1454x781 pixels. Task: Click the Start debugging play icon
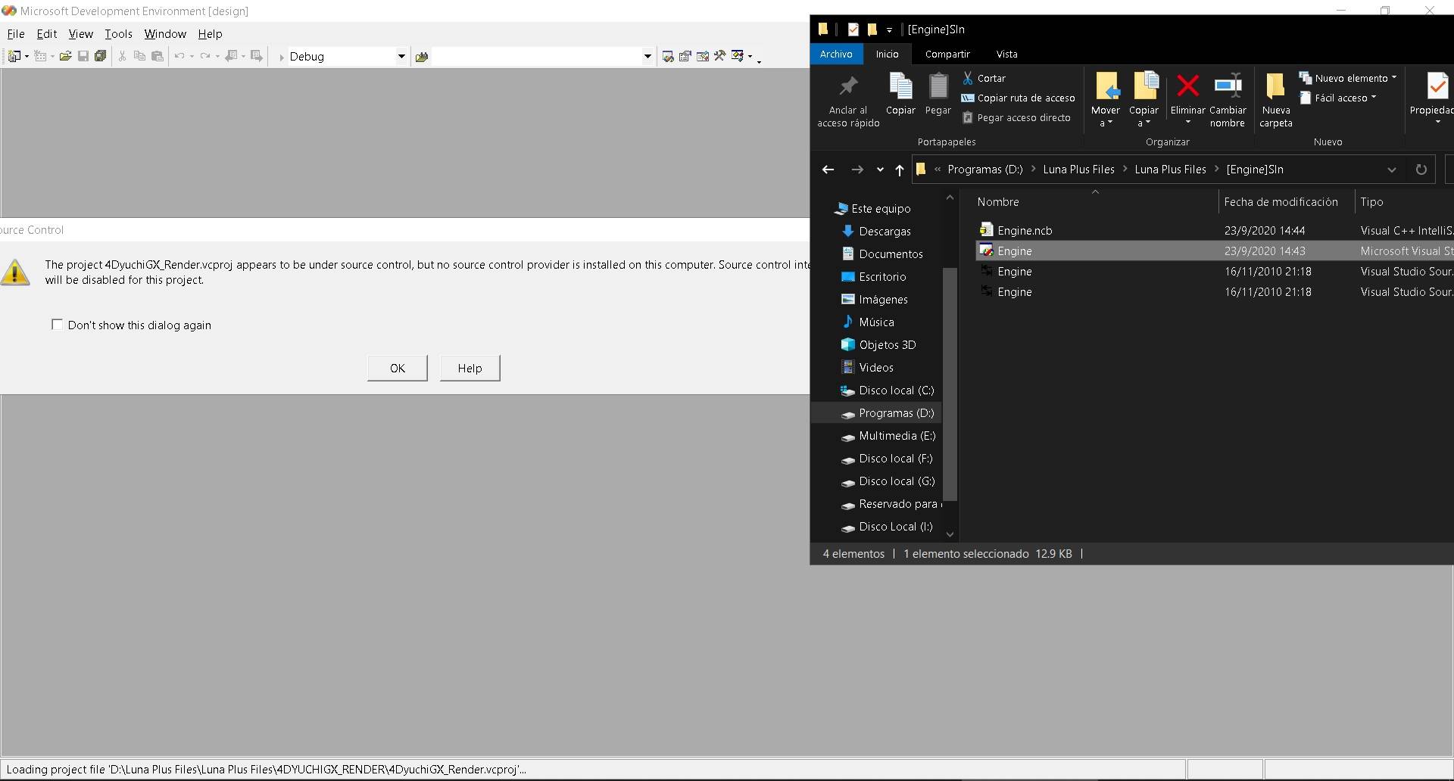(x=282, y=57)
